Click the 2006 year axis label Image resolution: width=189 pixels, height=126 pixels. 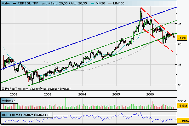(150, 94)
